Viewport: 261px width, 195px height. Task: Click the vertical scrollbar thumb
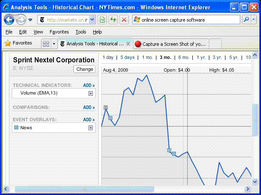click(x=255, y=120)
